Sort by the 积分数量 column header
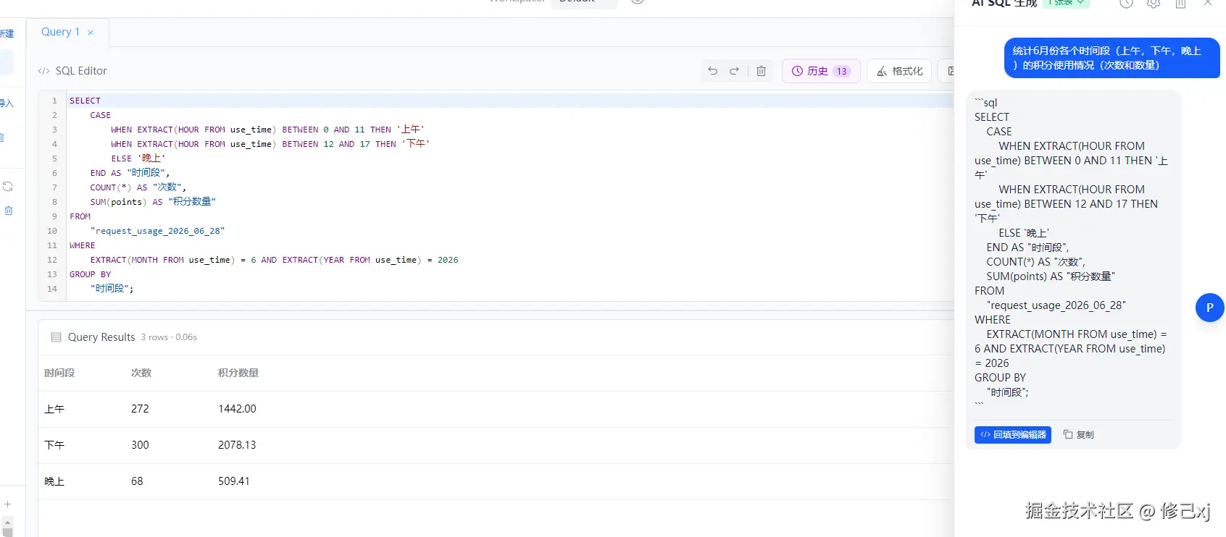Screen dimensions: 1226x537 pos(238,373)
